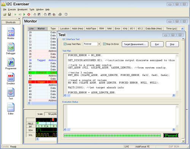Open the Tools menu
The width and height of the screenshot is (190, 149).
(x=32, y=10)
